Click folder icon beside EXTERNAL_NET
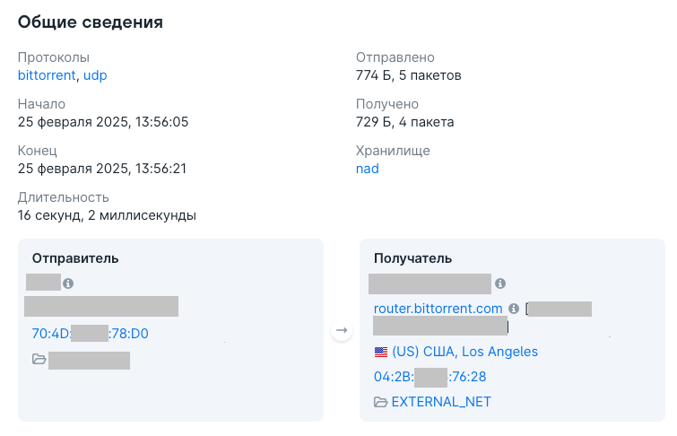Viewport: 677px width, 436px height. (x=380, y=402)
